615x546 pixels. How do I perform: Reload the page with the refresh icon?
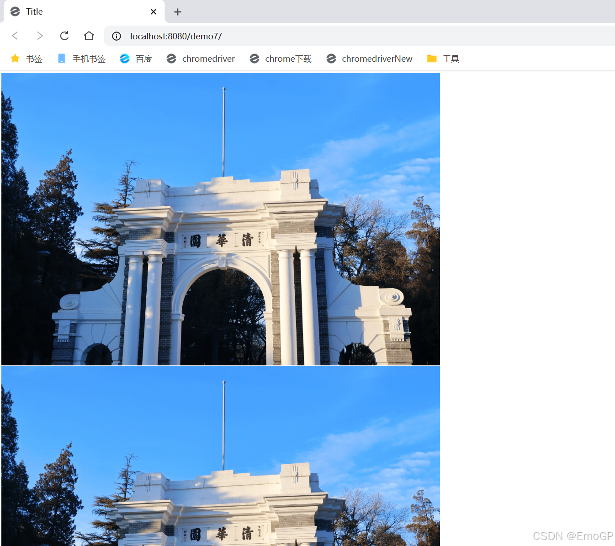tap(64, 36)
